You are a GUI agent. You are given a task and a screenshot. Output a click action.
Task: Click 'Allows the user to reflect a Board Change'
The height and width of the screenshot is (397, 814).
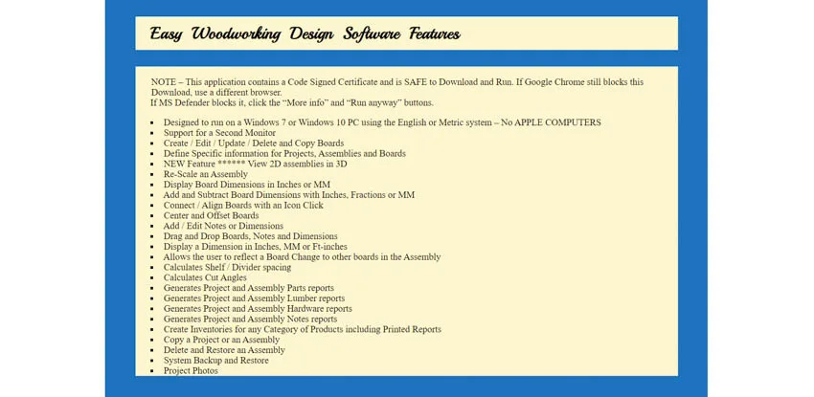click(302, 257)
